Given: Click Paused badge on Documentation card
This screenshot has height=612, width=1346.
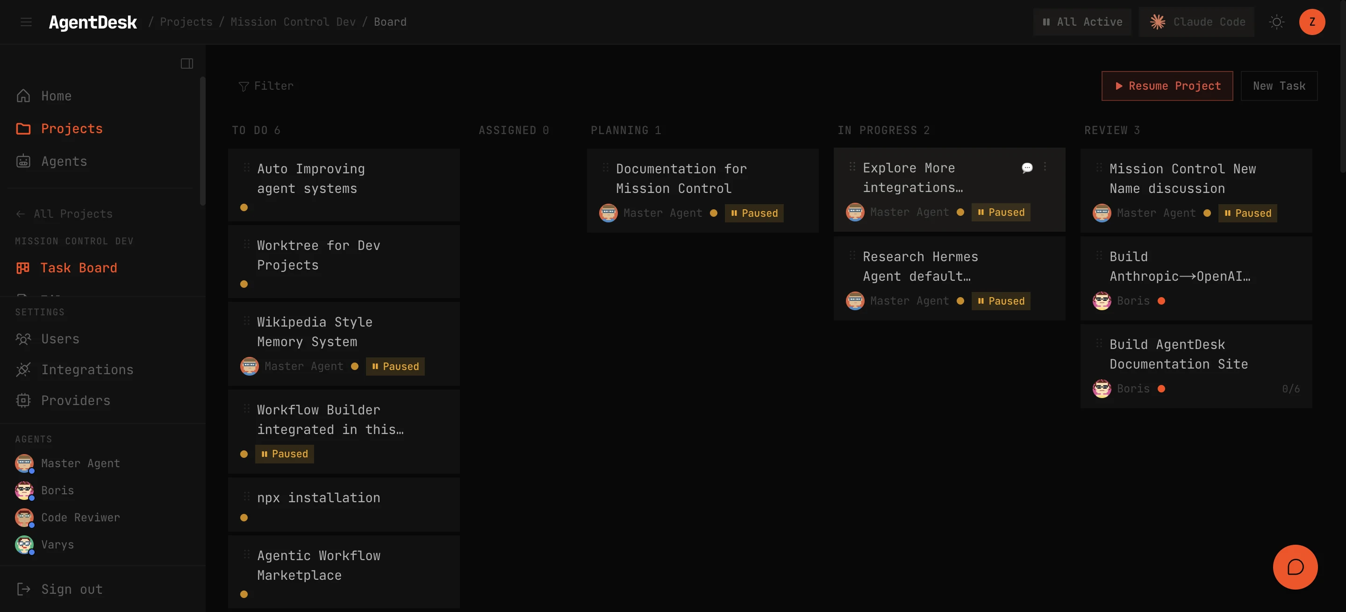Looking at the screenshot, I should (754, 213).
